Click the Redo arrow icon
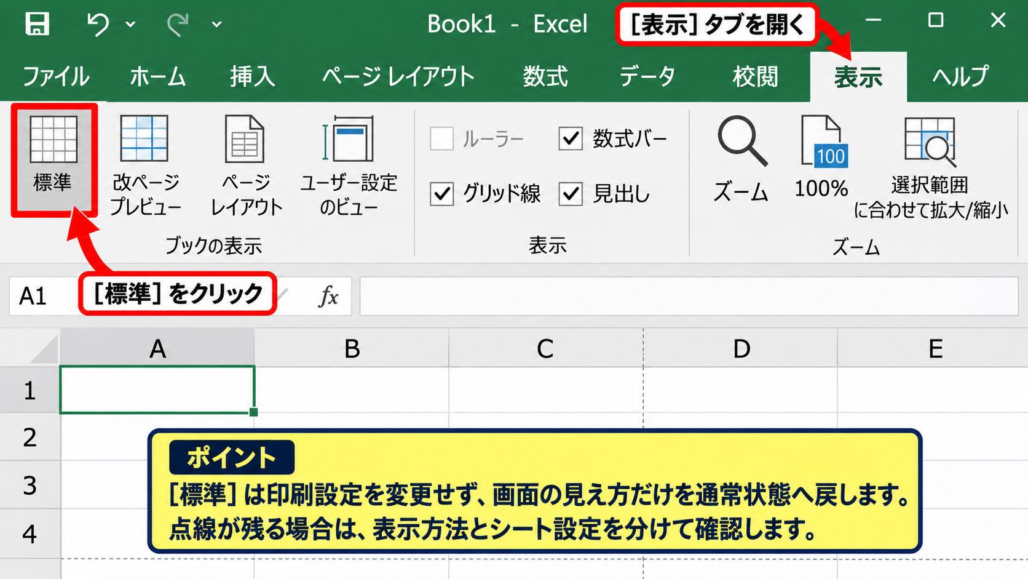 (178, 25)
